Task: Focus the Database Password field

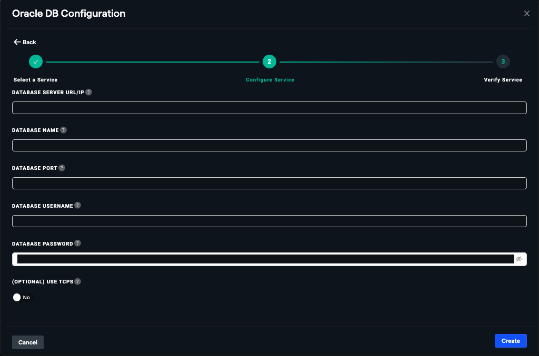Action: 263,259
